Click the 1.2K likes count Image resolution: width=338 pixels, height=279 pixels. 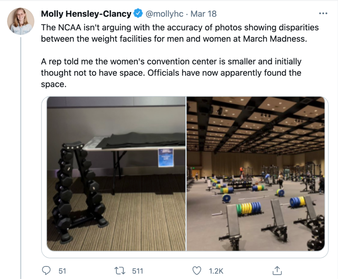[x=216, y=271]
